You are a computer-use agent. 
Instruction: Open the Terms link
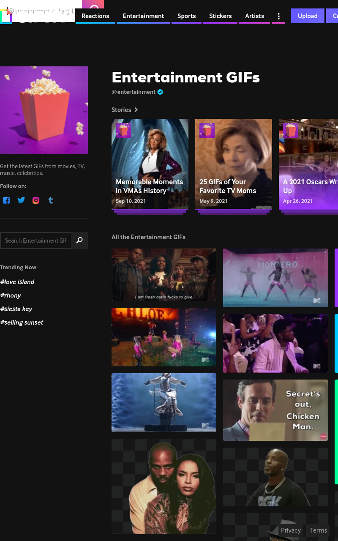point(319,530)
